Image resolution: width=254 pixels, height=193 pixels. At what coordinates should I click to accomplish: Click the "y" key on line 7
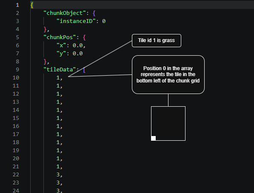click(x=61, y=54)
